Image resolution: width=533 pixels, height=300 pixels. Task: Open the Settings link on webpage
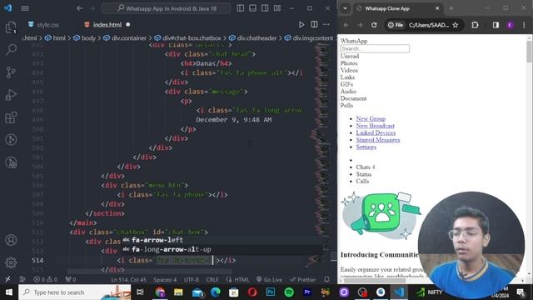[366, 147]
